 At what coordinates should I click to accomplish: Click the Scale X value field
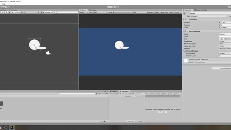[226, 27]
